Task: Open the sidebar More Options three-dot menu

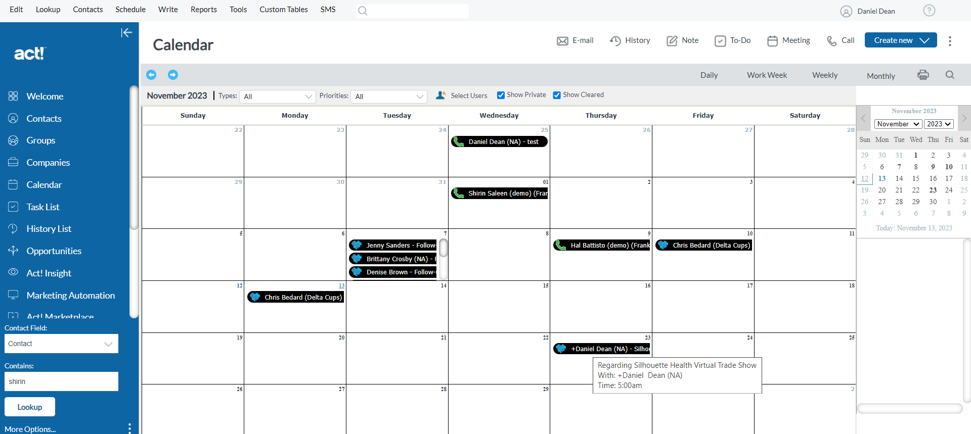Action: pyautogui.click(x=129, y=428)
